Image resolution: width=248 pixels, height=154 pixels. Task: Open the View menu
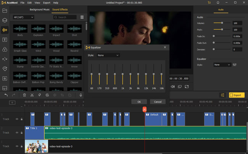[x=37, y=3]
